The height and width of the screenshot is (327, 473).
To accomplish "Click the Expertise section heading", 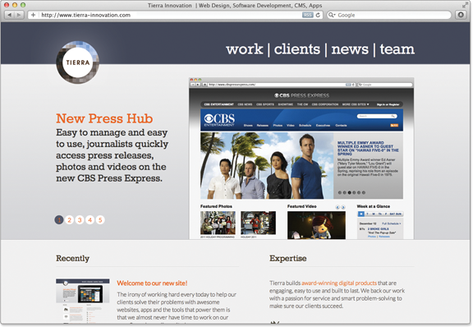I will pyautogui.click(x=288, y=259).
